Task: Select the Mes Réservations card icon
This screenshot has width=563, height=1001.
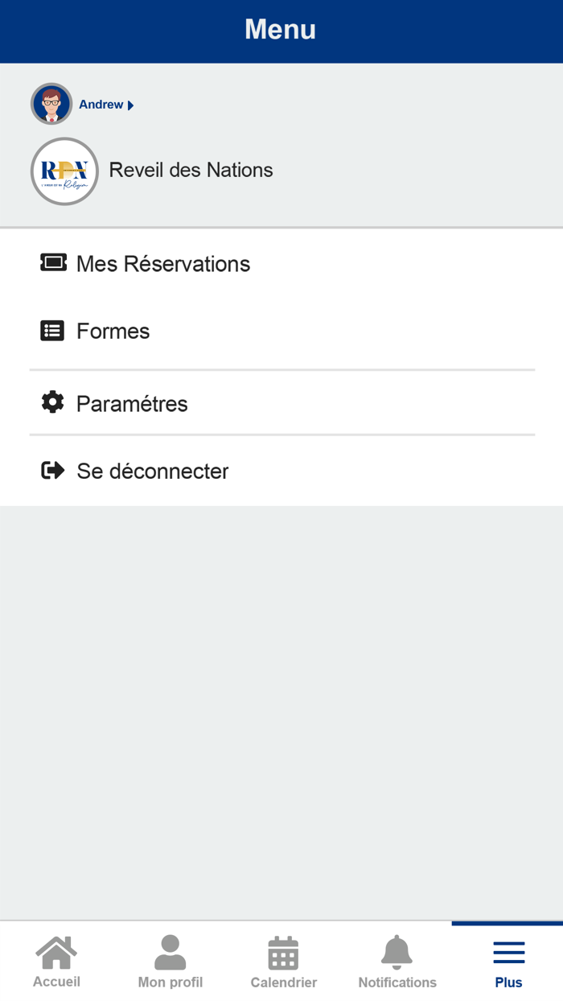Action: pyautogui.click(x=52, y=262)
